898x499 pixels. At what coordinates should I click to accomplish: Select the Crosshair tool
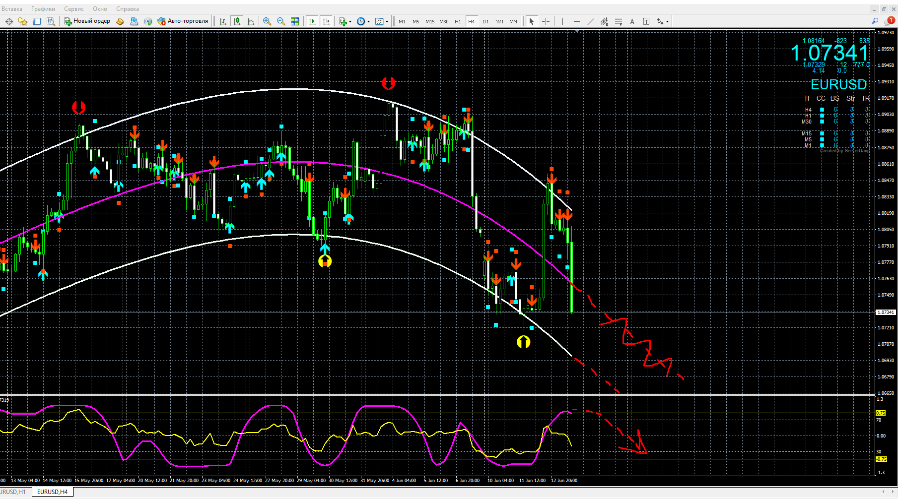point(546,21)
